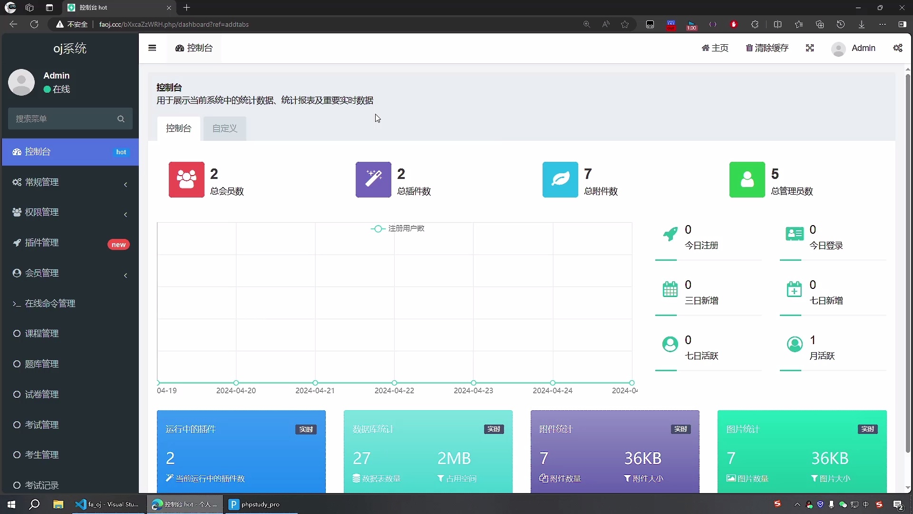
Task: Open 题库管理 in the sidebar
Action: tap(70, 364)
